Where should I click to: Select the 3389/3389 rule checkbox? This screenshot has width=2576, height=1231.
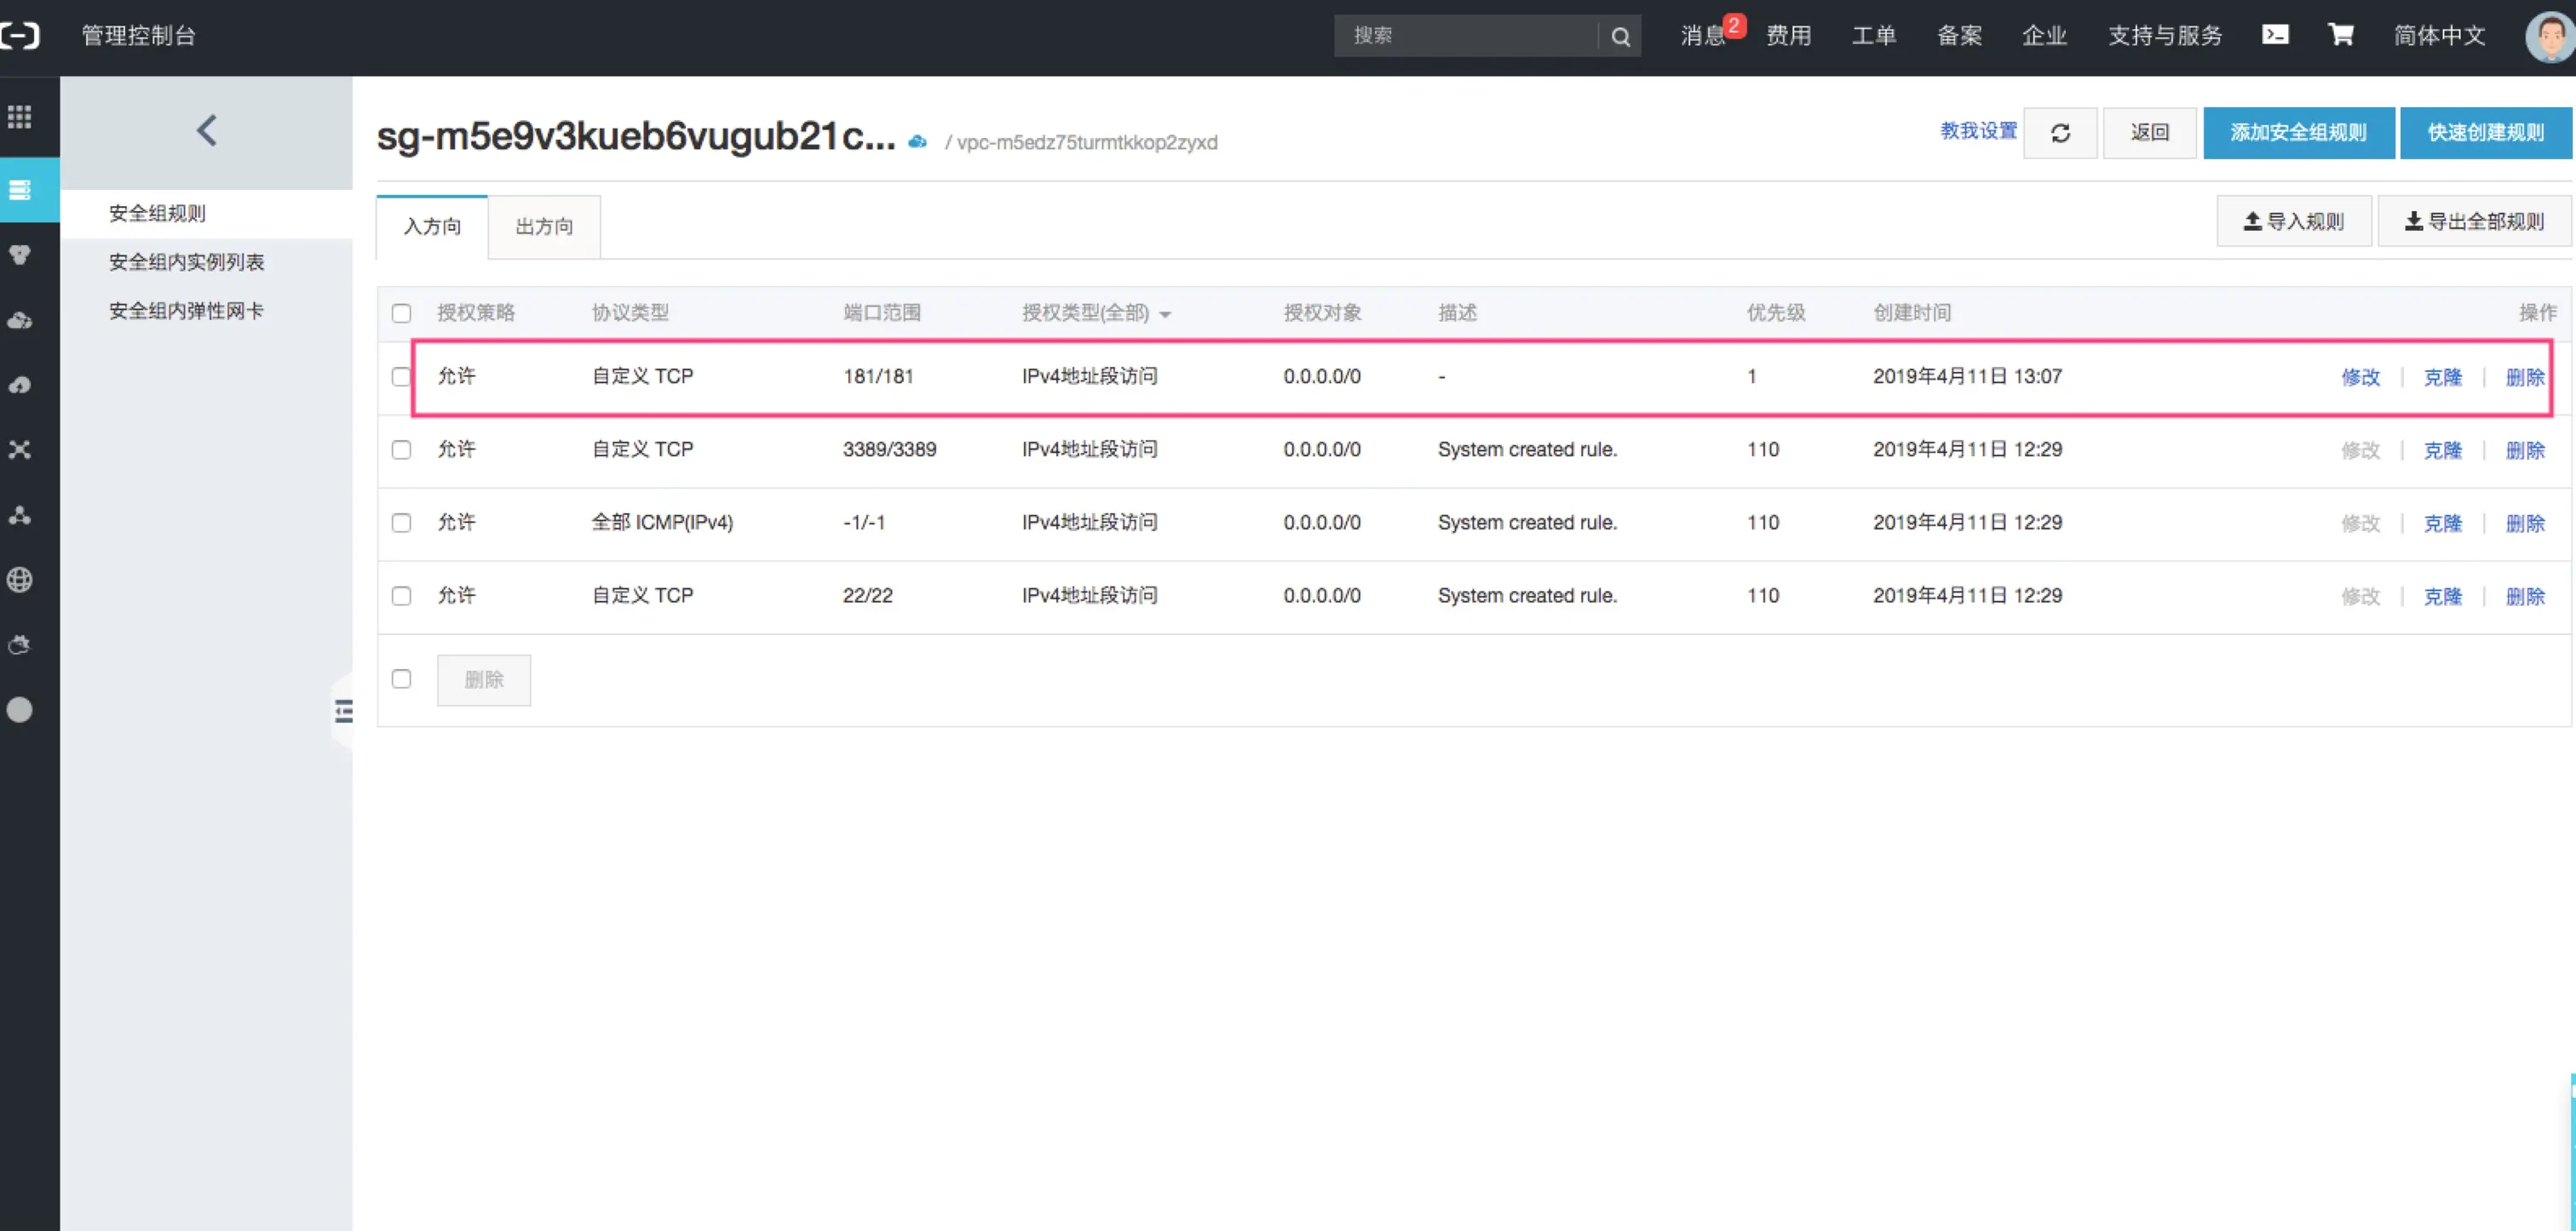[401, 449]
